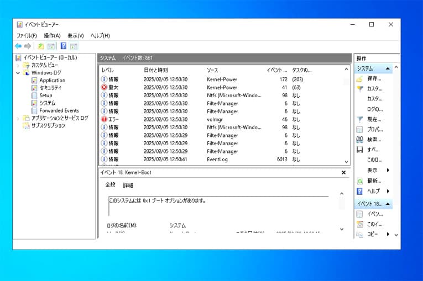Click the event list scrollbar down arrow
The height and width of the screenshot is (281, 423).
pyautogui.click(x=347, y=162)
